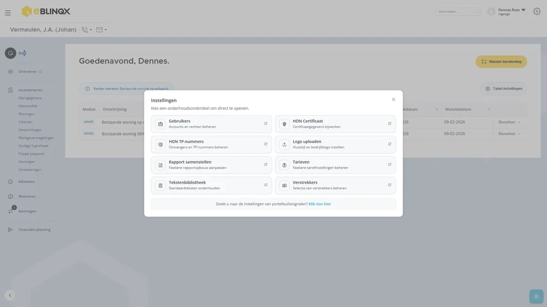Image resolution: width=547 pixels, height=307 pixels.
Task: Click the Rapport samenstellen card icon
Action: click(160, 165)
